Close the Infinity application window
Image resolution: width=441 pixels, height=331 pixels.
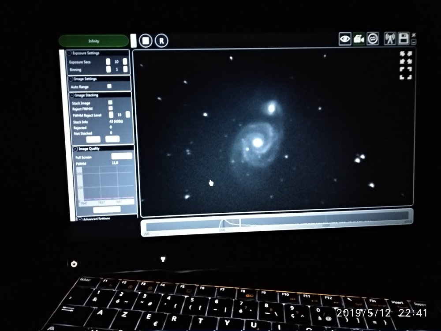tap(414, 35)
